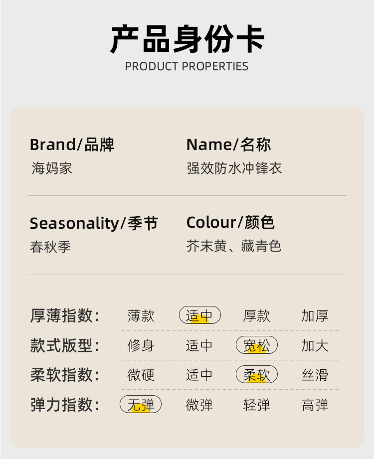Choose 轻弹 for the elasticity index
This screenshot has height=459, width=374.
[257, 405]
